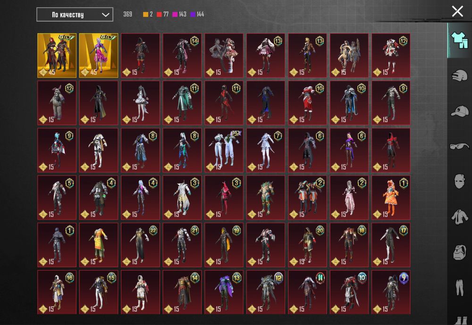
Task: Pick the level 22 black gown outfit
Action: click(140, 245)
